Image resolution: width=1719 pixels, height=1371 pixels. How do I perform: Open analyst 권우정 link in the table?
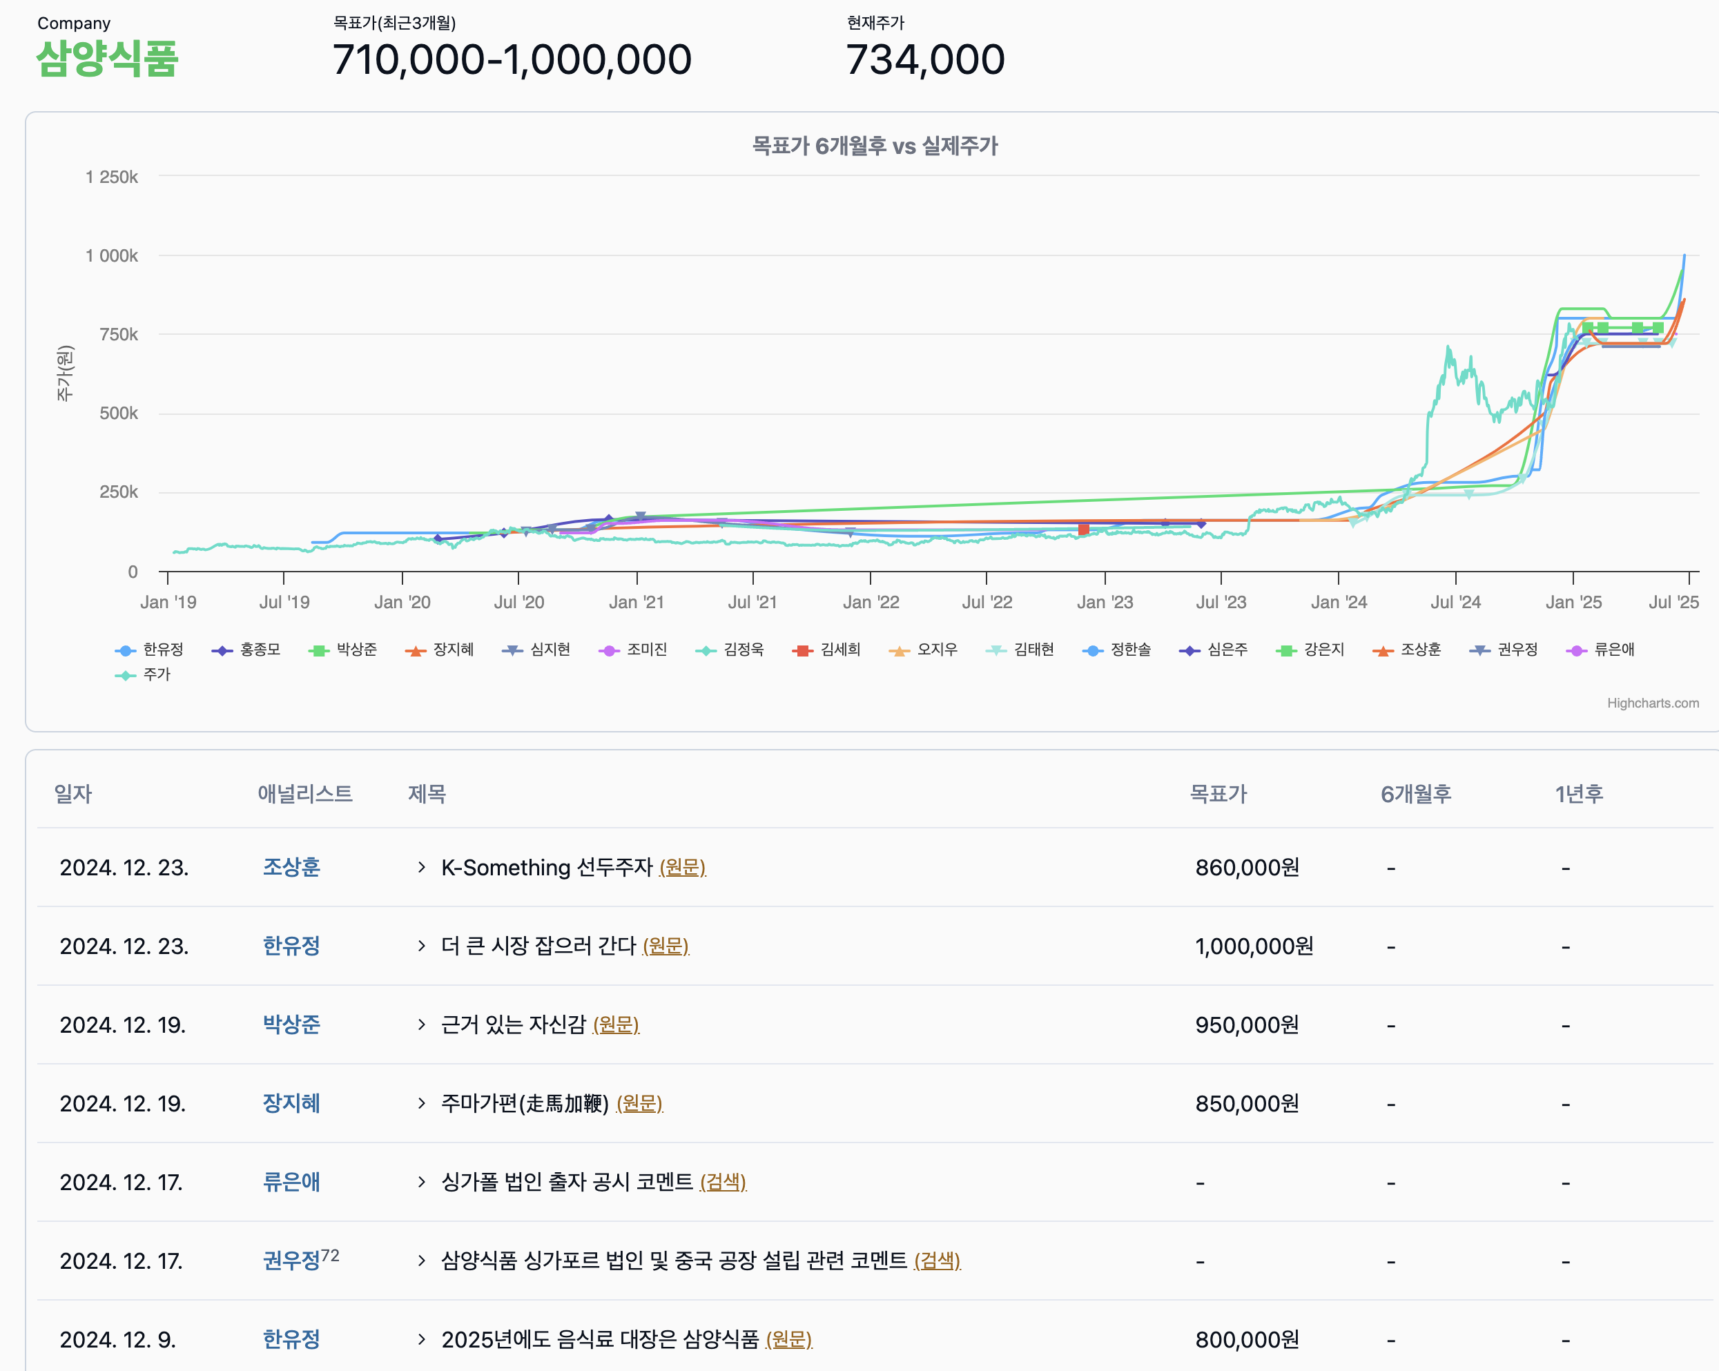[x=292, y=1261]
